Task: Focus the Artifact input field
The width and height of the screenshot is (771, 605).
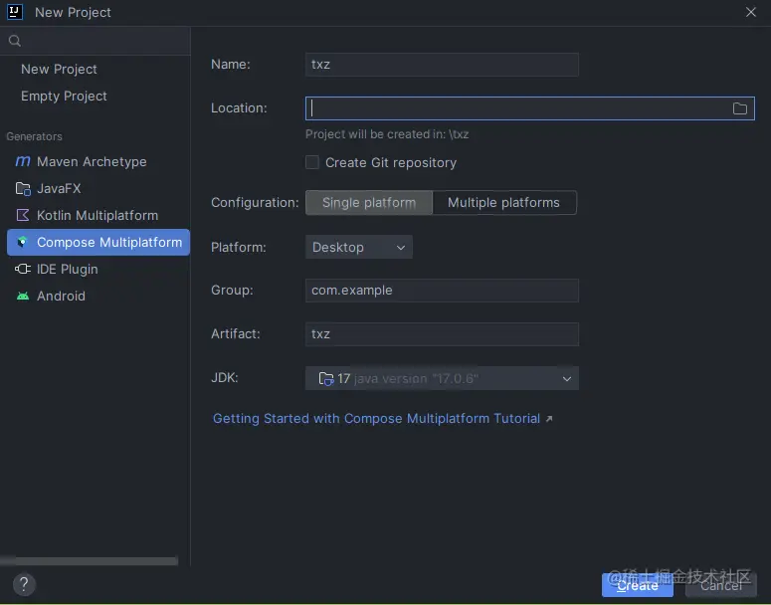Action: click(442, 334)
